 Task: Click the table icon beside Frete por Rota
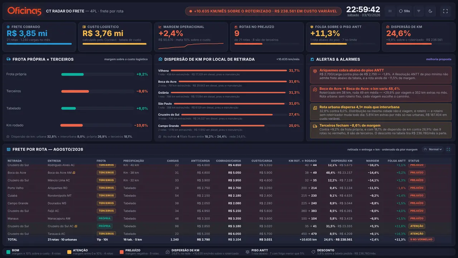point(9,149)
